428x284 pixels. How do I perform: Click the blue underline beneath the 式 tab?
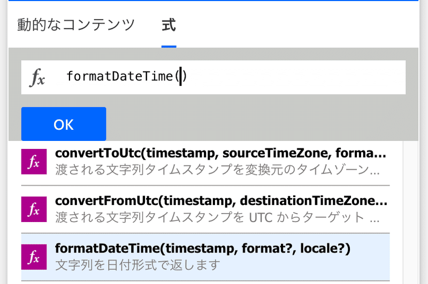(169, 47)
